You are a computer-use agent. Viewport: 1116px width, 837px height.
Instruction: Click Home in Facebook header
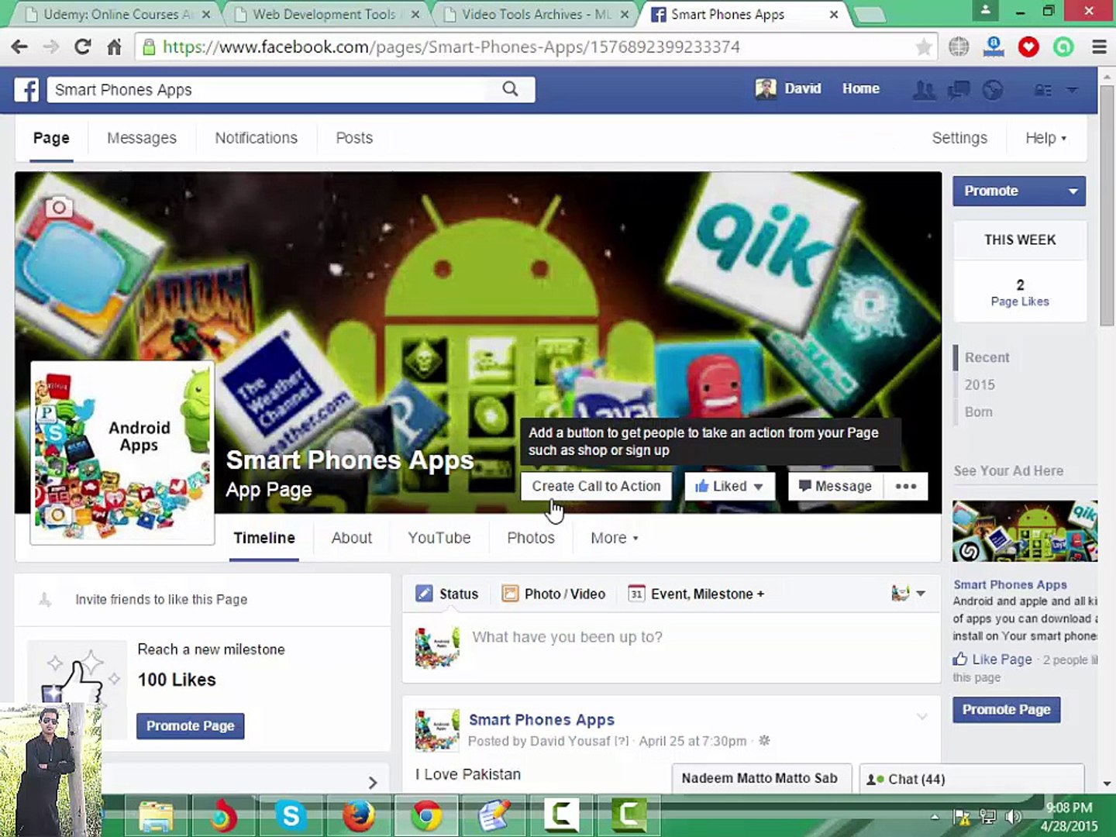click(x=861, y=89)
